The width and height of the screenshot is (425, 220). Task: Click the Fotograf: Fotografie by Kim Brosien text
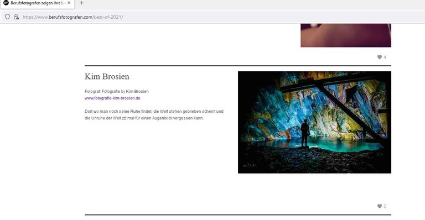[117, 91]
